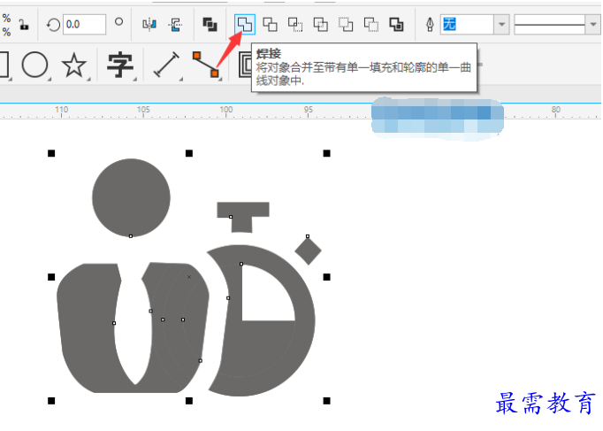The width and height of the screenshot is (603, 431).
Task: Select the Connector tool with orange nodes
Action: 206,64
